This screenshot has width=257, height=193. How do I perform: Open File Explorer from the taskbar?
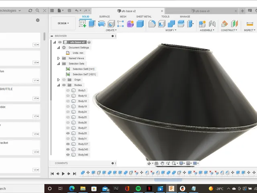coord(83,189)
